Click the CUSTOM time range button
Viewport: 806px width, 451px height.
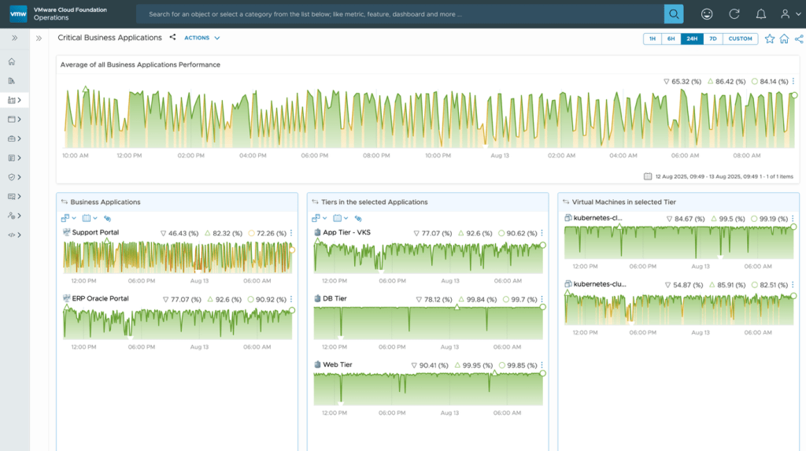tap(740, 39)
